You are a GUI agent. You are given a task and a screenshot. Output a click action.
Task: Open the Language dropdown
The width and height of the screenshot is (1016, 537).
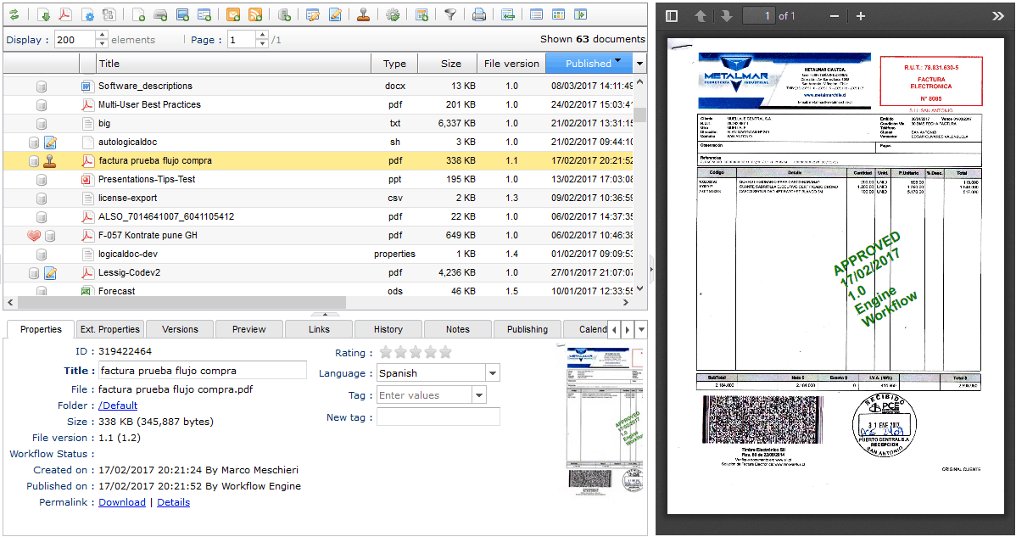[493, 373]
